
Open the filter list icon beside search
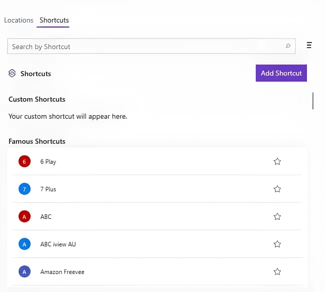click(x=309, y=45)
